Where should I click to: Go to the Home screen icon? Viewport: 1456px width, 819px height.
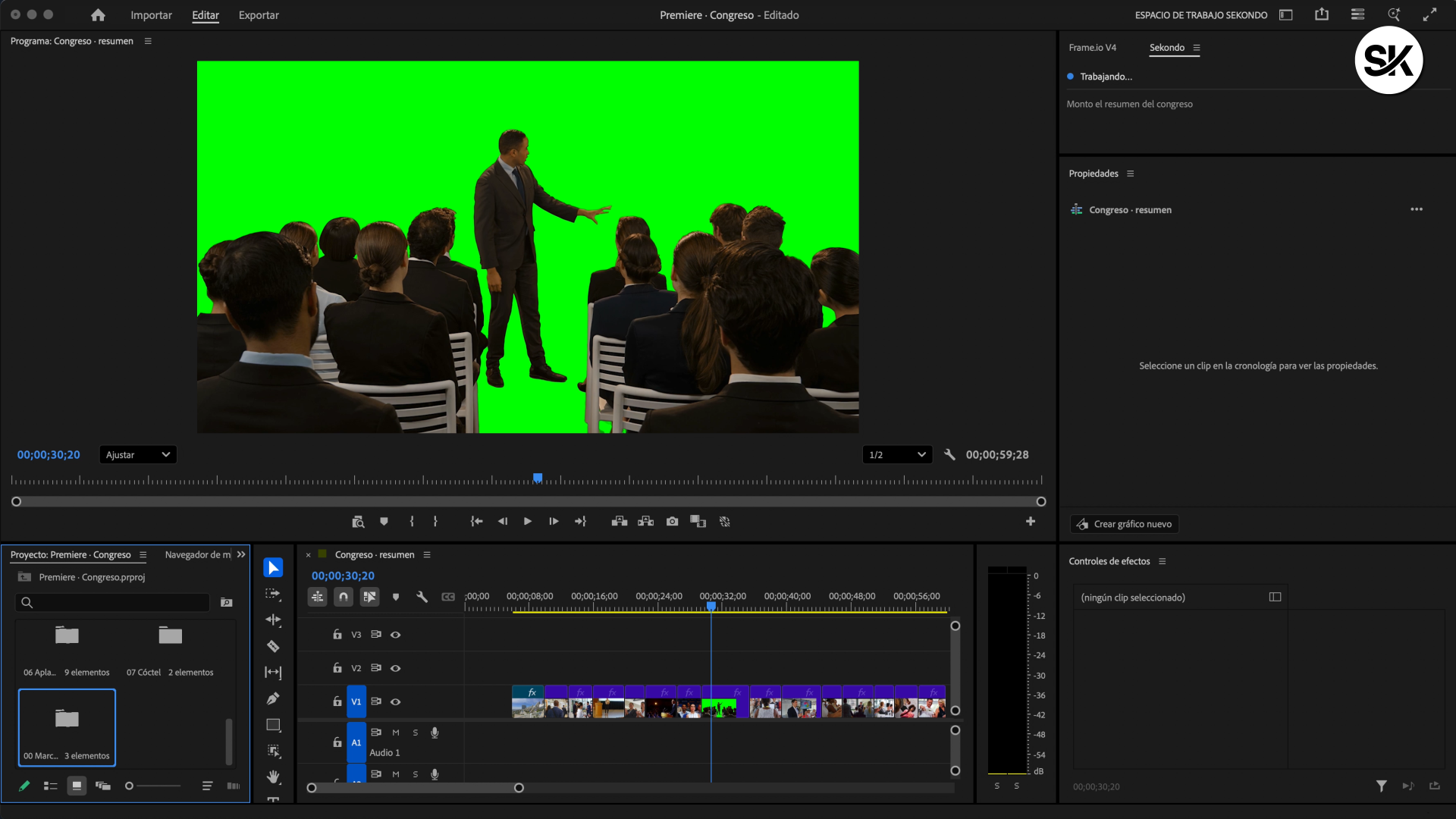pos(98,15)
